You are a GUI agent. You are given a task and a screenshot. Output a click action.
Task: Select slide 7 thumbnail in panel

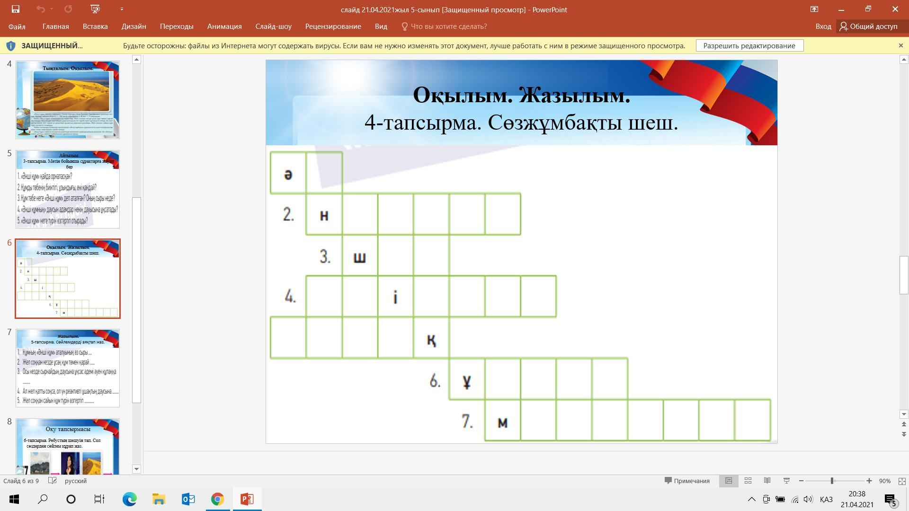(68, 368)
